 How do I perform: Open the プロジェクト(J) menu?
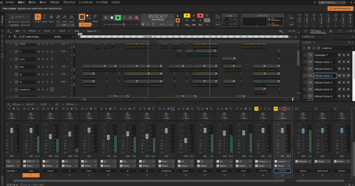69,2
